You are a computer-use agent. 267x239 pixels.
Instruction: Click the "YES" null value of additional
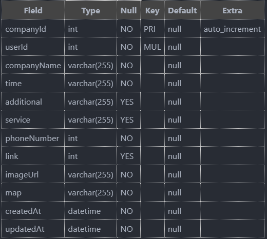(x=127, y=102)
